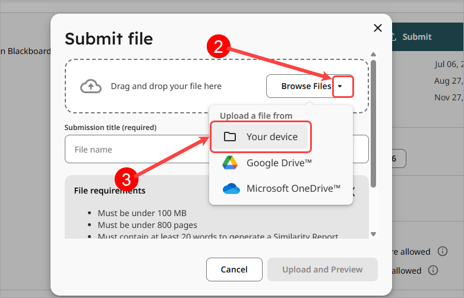Click the info icon beside upper allowed text
464x298 pixels.
(x=443, y=251)
